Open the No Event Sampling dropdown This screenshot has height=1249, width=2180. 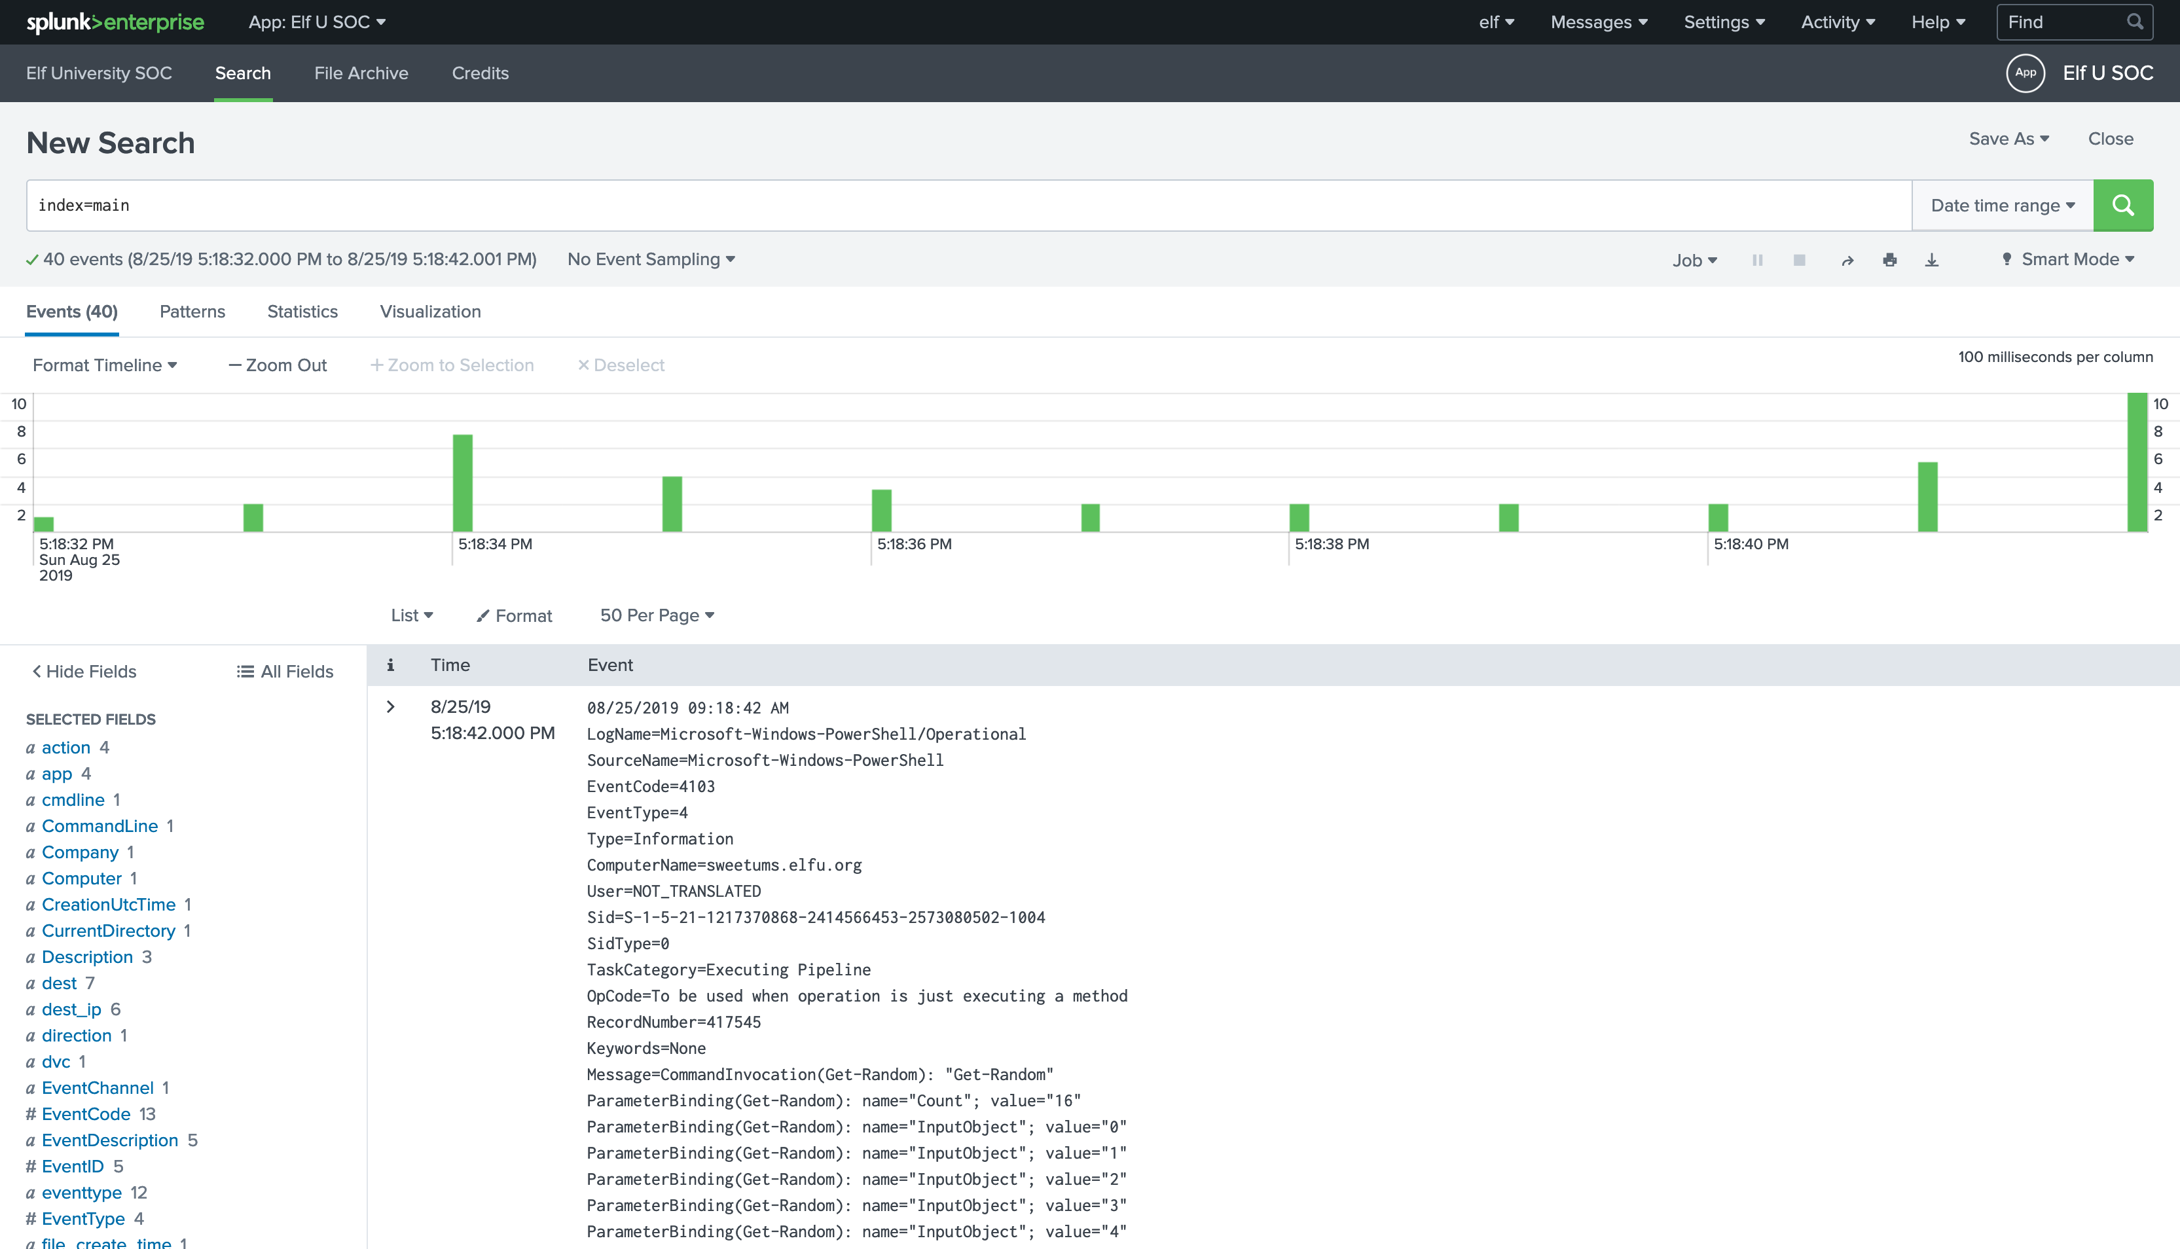point(651,259)
